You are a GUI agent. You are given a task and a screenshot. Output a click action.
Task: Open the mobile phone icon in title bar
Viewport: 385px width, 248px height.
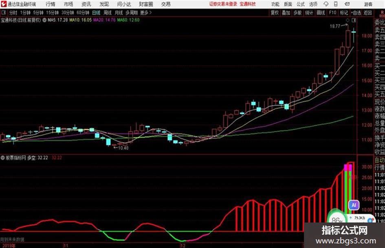click(336, 4)
